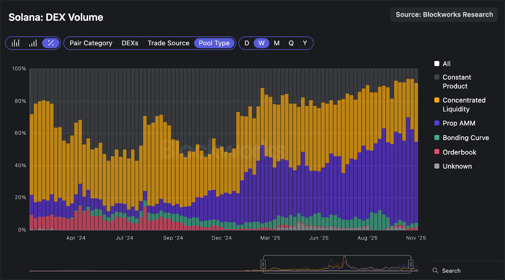The width and height of the screenshot is (505, 280).
Task: Click the right range slider handle
Action: [411, 264]
